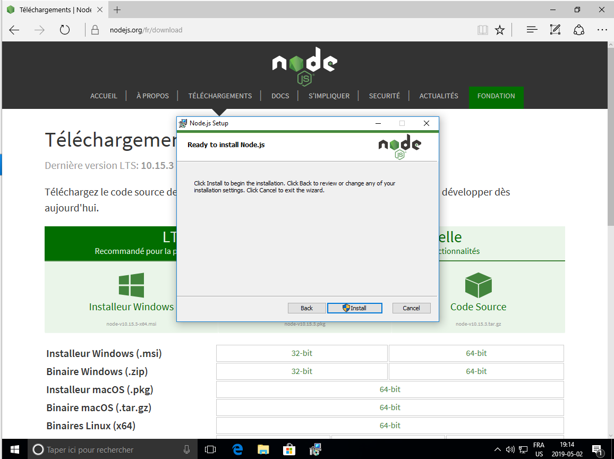Open the DOCS navigation menu item
The image size is (614, 459).
click(x=280, y=96)
